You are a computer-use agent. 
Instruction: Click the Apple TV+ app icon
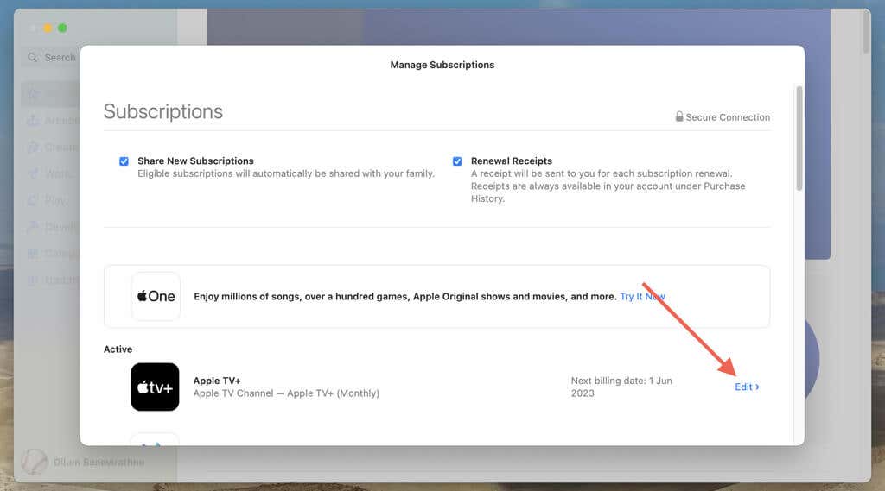point(155,387)
